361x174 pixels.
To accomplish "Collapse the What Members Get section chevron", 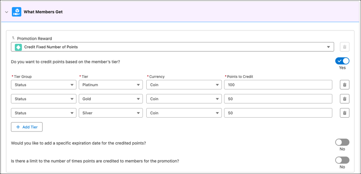I will point(6,12).
